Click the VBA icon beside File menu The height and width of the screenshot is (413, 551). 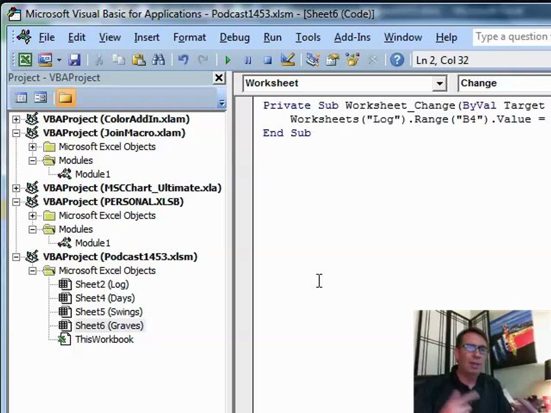pyautogui.click(x=24, y=37)
